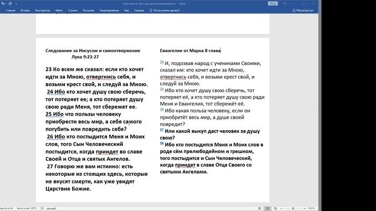Click the Undo arrow in the title bar
The image size is (376, 211).
point(3,4)
